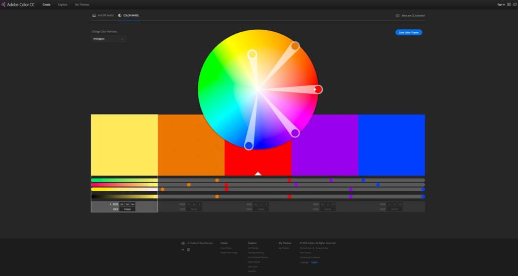Open the Explore menu in top bar
This screenshot has height=276, width=518.
(x=62, y=5)
